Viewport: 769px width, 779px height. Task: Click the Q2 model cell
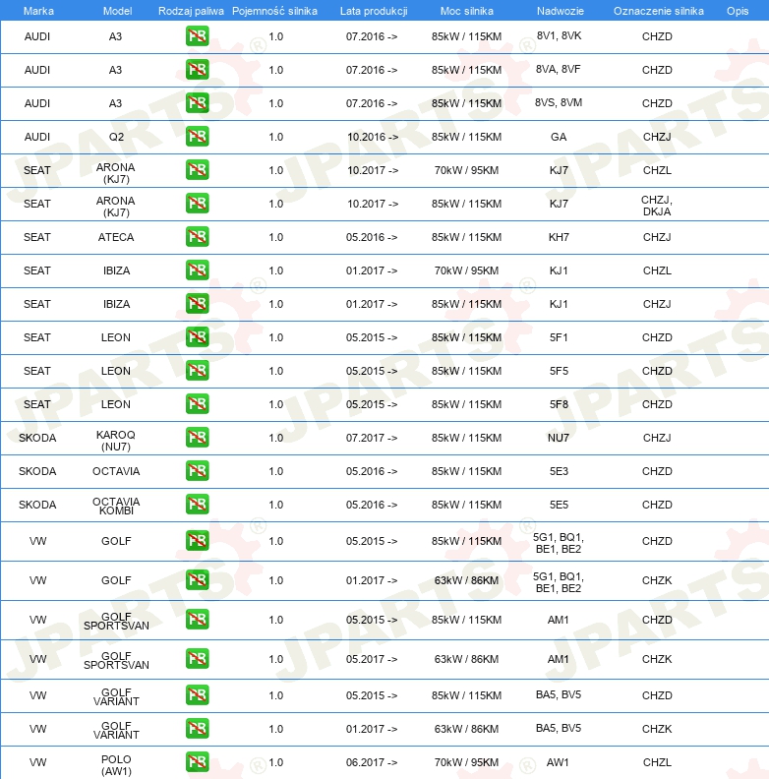coord(116,137)
